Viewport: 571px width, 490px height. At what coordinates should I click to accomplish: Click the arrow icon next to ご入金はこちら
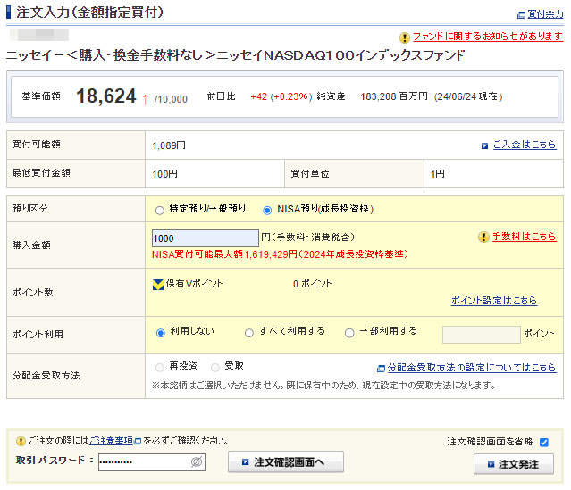pyautogui.click(x=485, y=145)
